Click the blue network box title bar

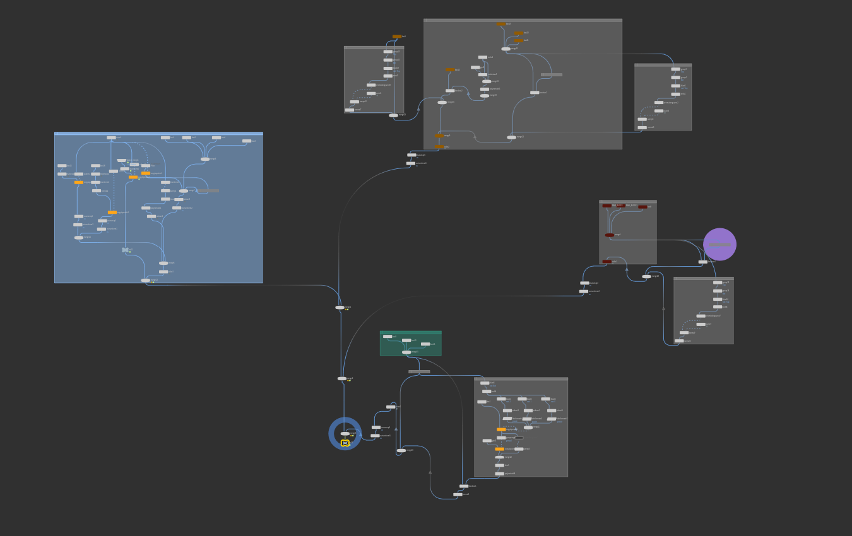pyautogui.click(x=158, y=133)
